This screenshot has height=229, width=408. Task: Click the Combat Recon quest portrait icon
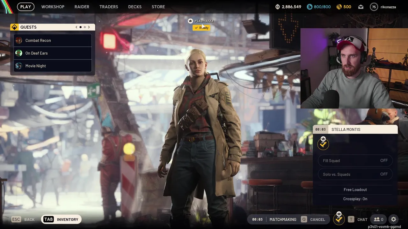coord(19,40)
